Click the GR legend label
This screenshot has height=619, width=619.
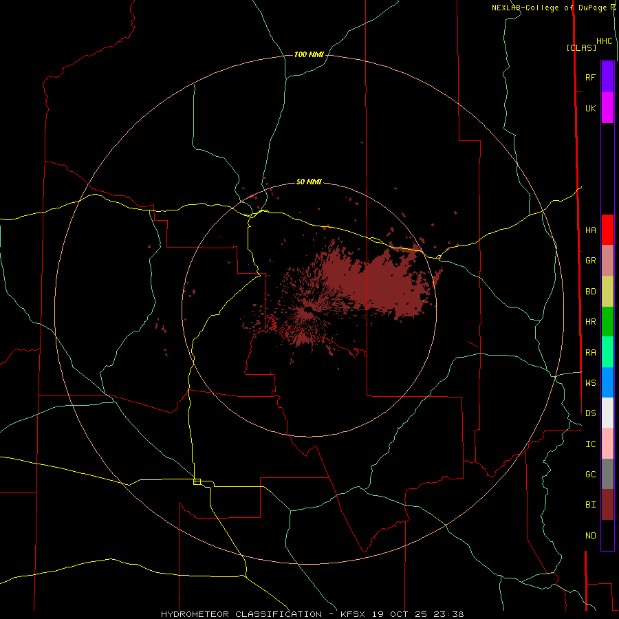coord(590,261)
